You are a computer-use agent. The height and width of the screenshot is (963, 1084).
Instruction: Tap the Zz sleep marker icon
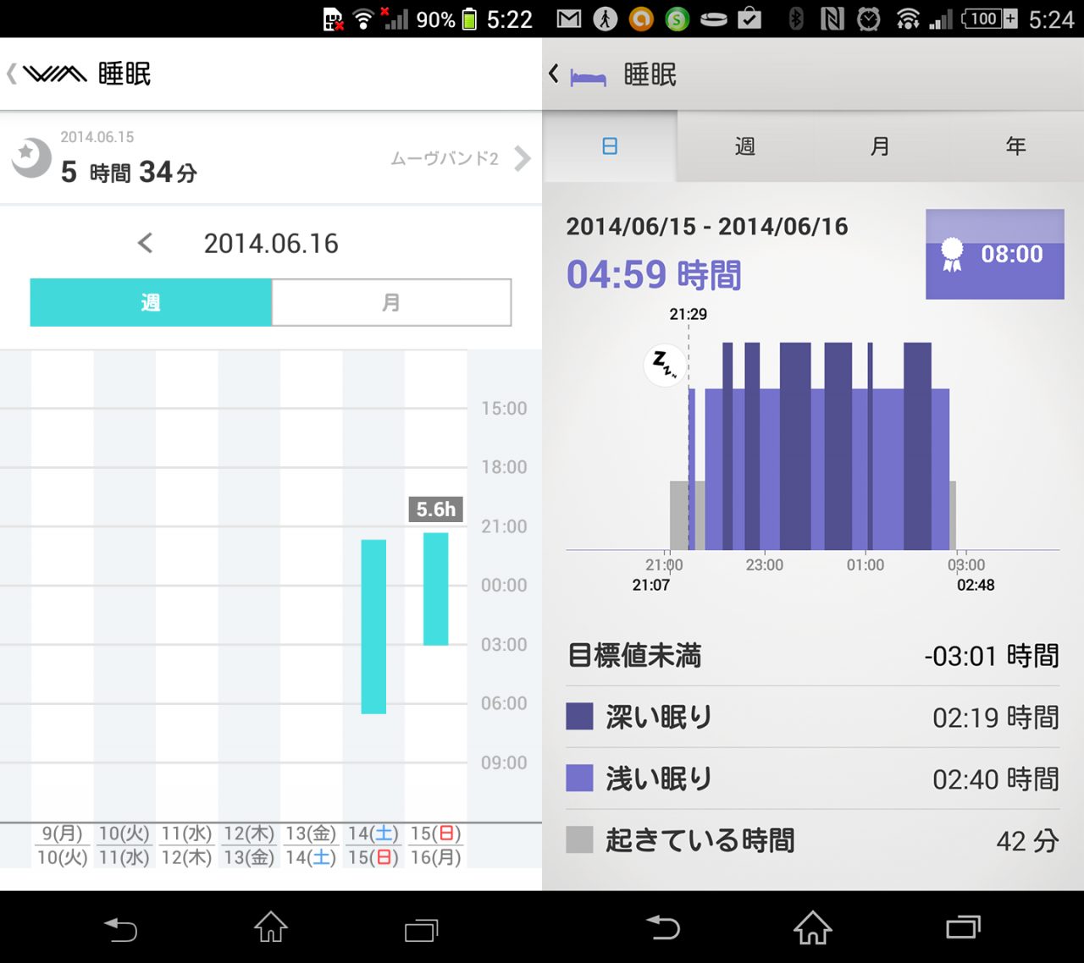pyautogui.click(x=665, y=366)
